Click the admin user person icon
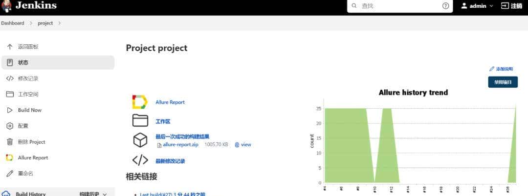The height and width of the screenshot is (196, 528). 464,6
